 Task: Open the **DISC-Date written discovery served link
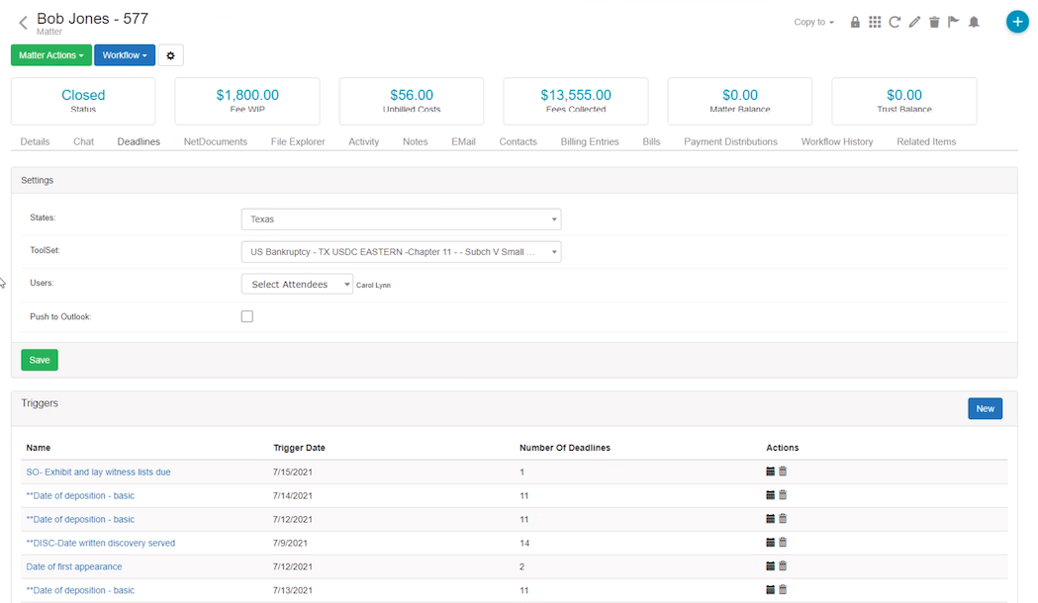(101, 543)
